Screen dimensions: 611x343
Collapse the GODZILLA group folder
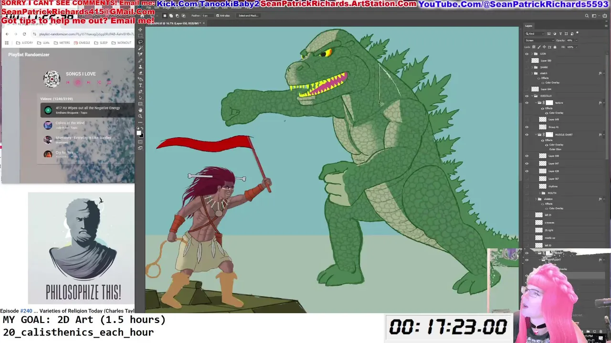tap(532, 96)
